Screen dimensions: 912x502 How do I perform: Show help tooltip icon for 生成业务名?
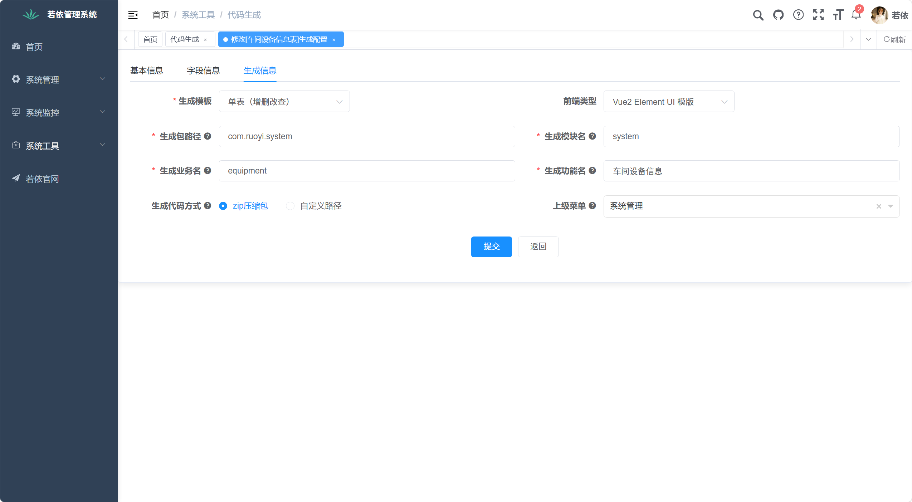[208, 170]
